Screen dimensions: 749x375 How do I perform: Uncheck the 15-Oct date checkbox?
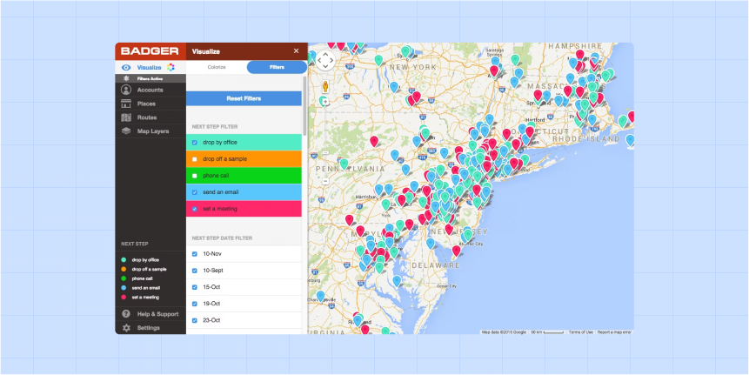click(x=194, y=287)
